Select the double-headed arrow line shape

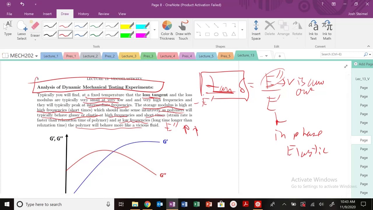click(216, 26)
